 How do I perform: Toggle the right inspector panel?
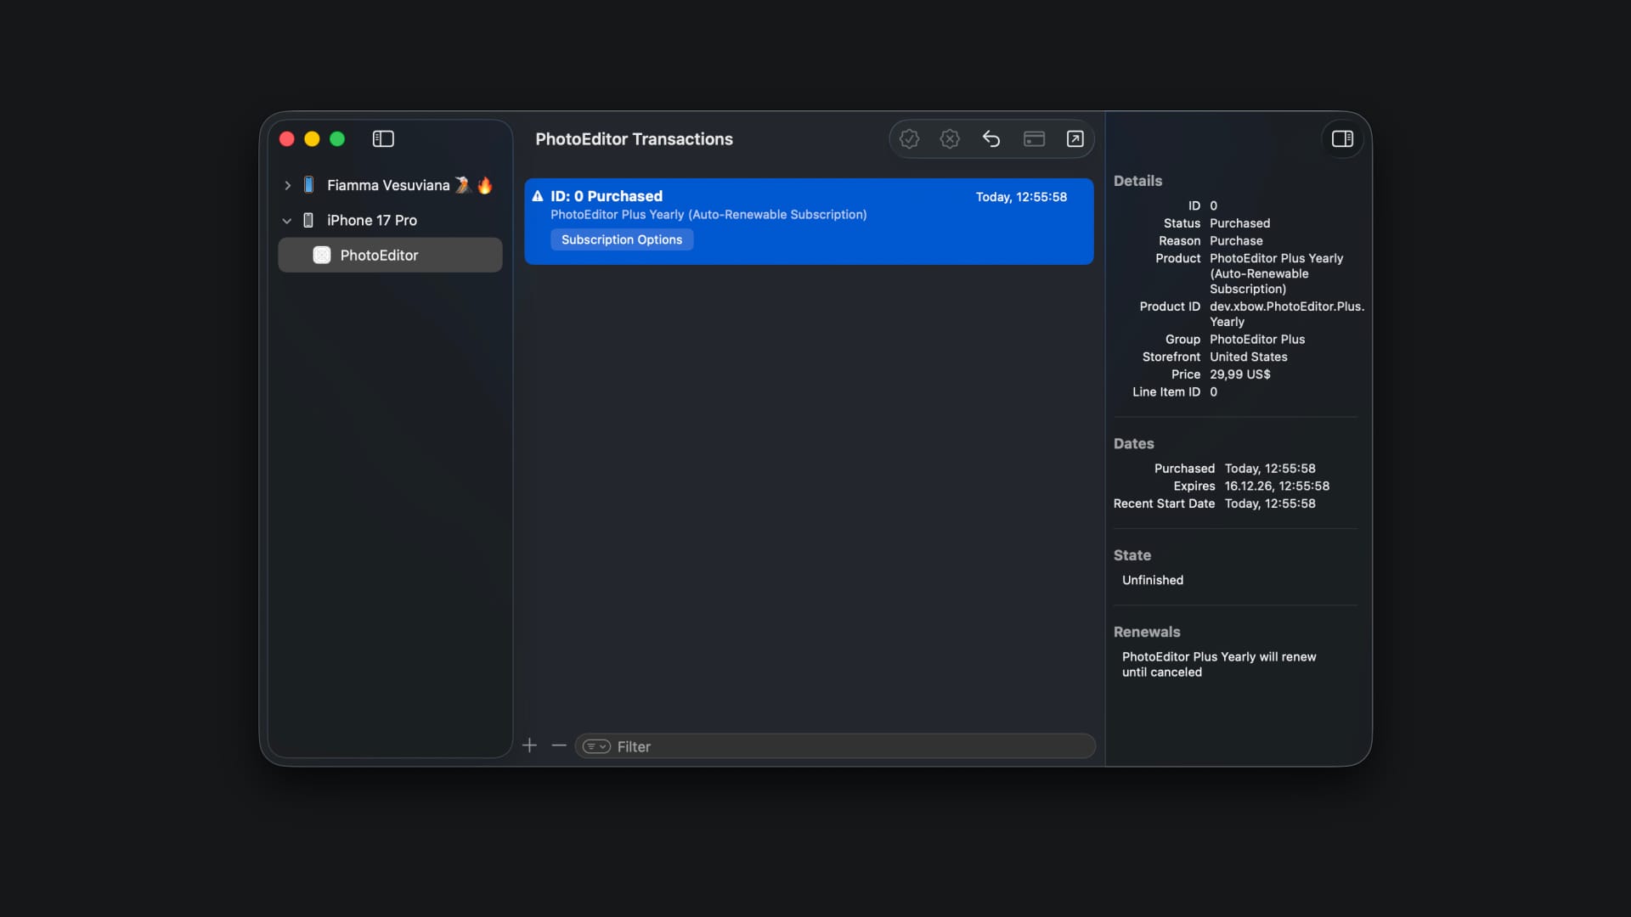[x=1342, y=139]
